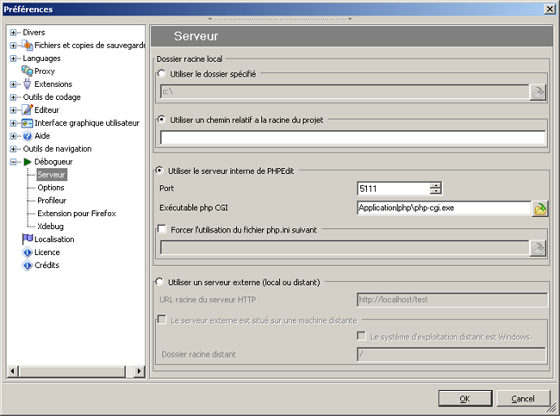
Task: Browse for the php CGI executable
Action: [539, 208]
